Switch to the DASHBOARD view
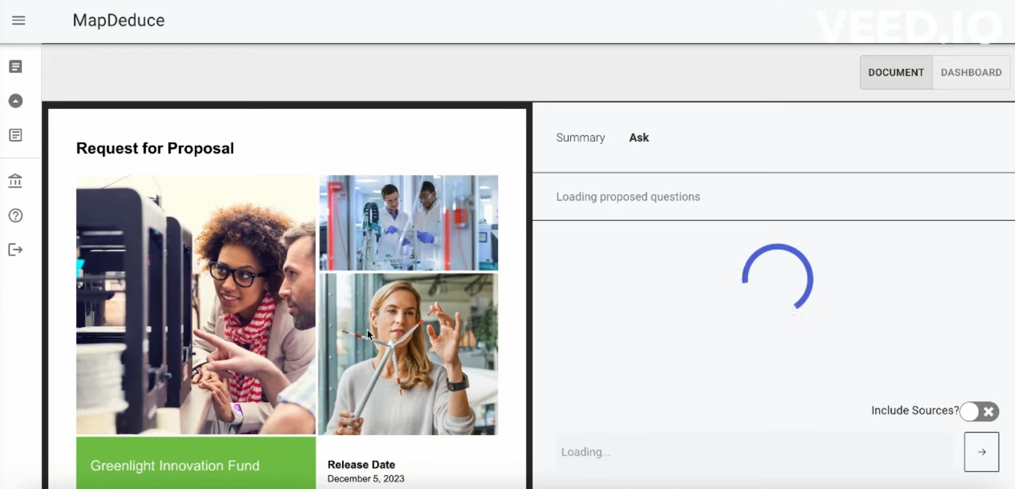 [971, 72]
